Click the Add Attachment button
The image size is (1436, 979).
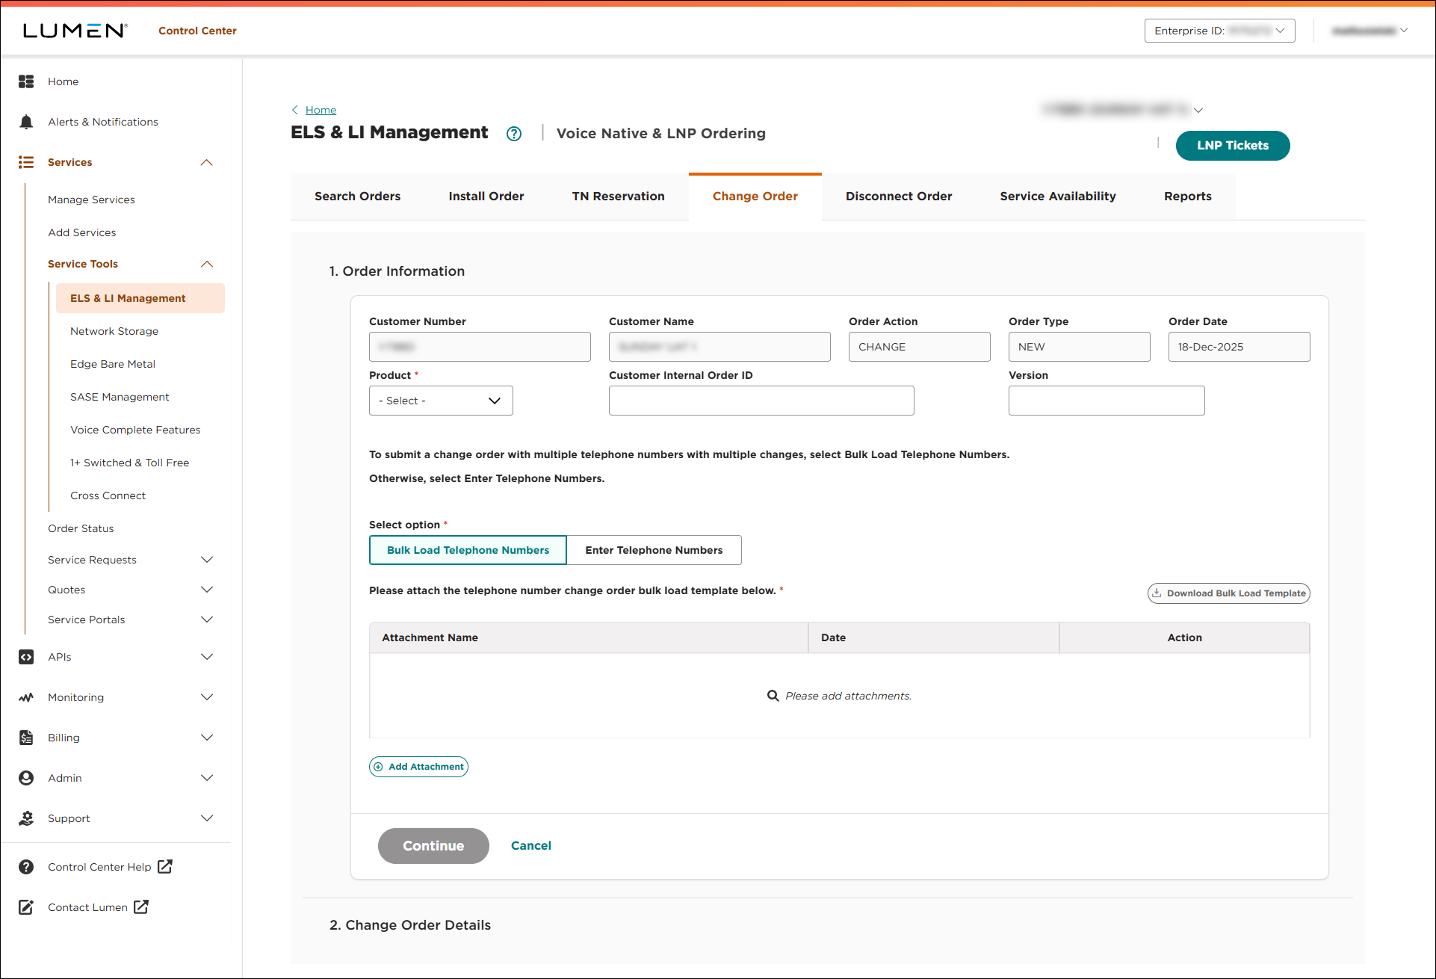coord(418,766)
